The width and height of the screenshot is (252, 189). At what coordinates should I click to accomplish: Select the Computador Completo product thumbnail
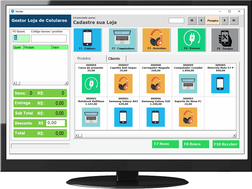coord(188,84)
